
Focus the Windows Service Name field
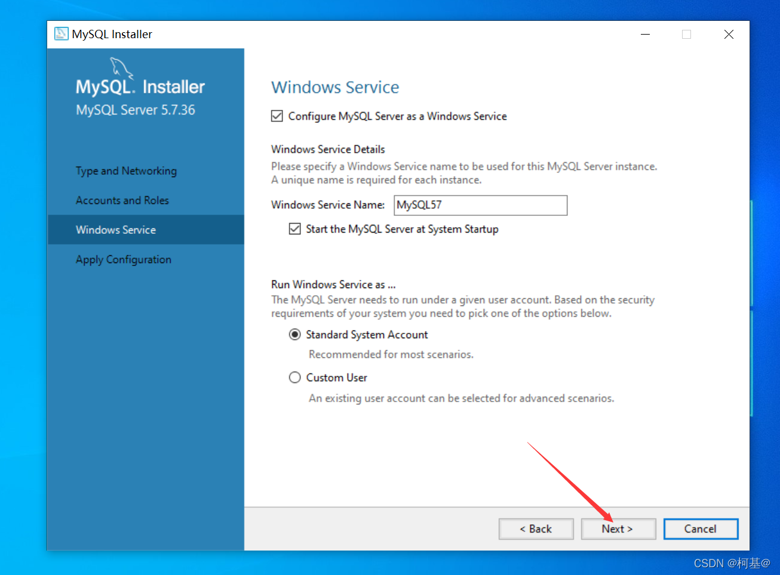481,205
